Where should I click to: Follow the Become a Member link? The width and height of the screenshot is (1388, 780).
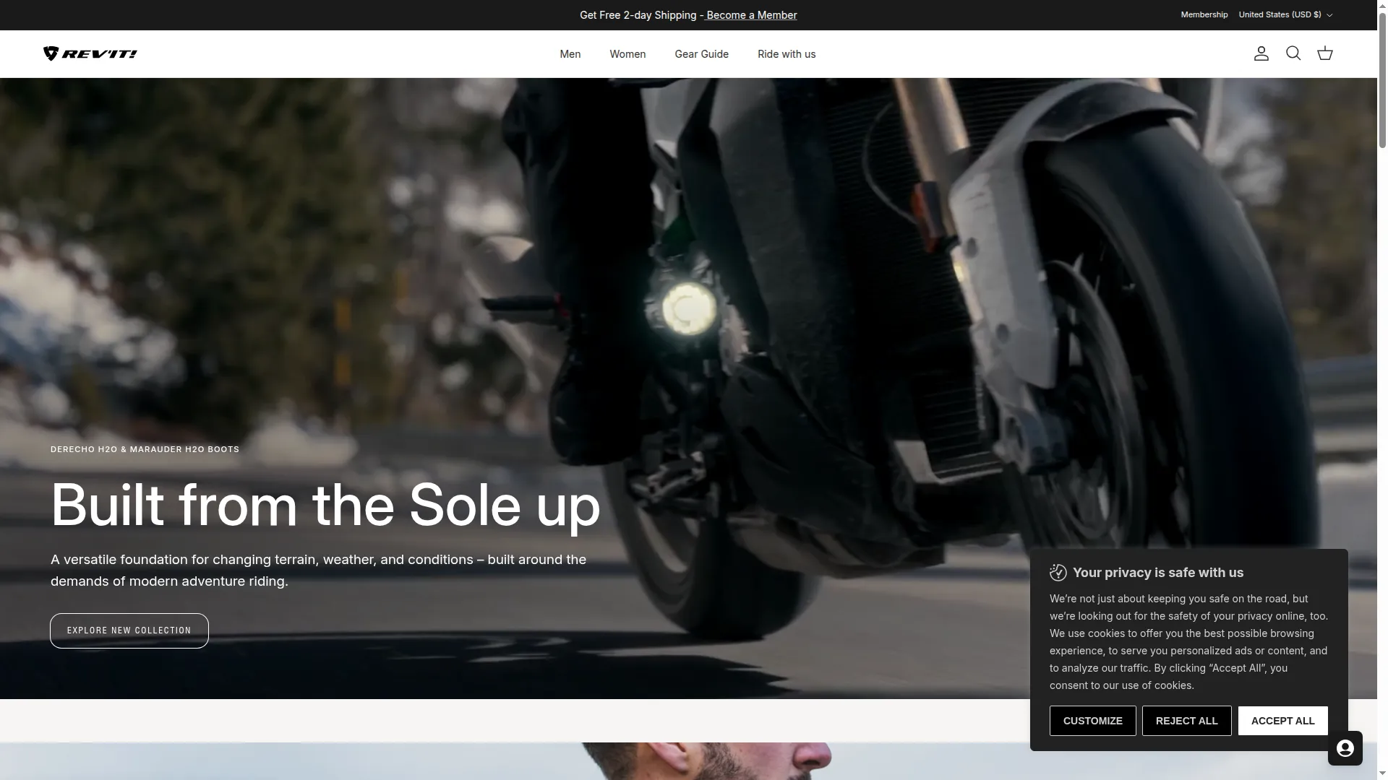point(751,15)
